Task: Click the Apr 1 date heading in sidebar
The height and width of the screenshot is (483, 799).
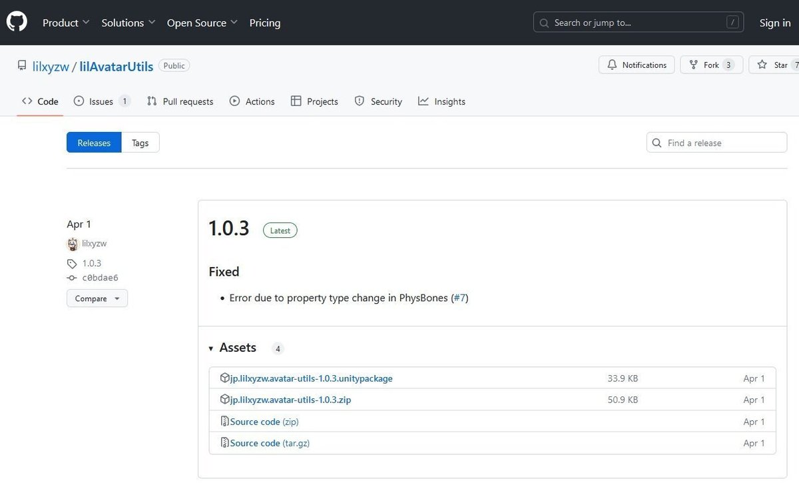Action: click(79, 224)
